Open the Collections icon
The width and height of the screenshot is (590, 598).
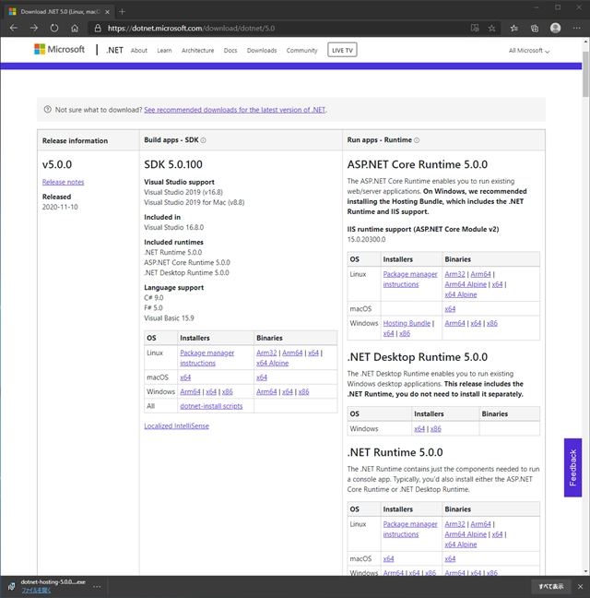(x=535, y=28)
